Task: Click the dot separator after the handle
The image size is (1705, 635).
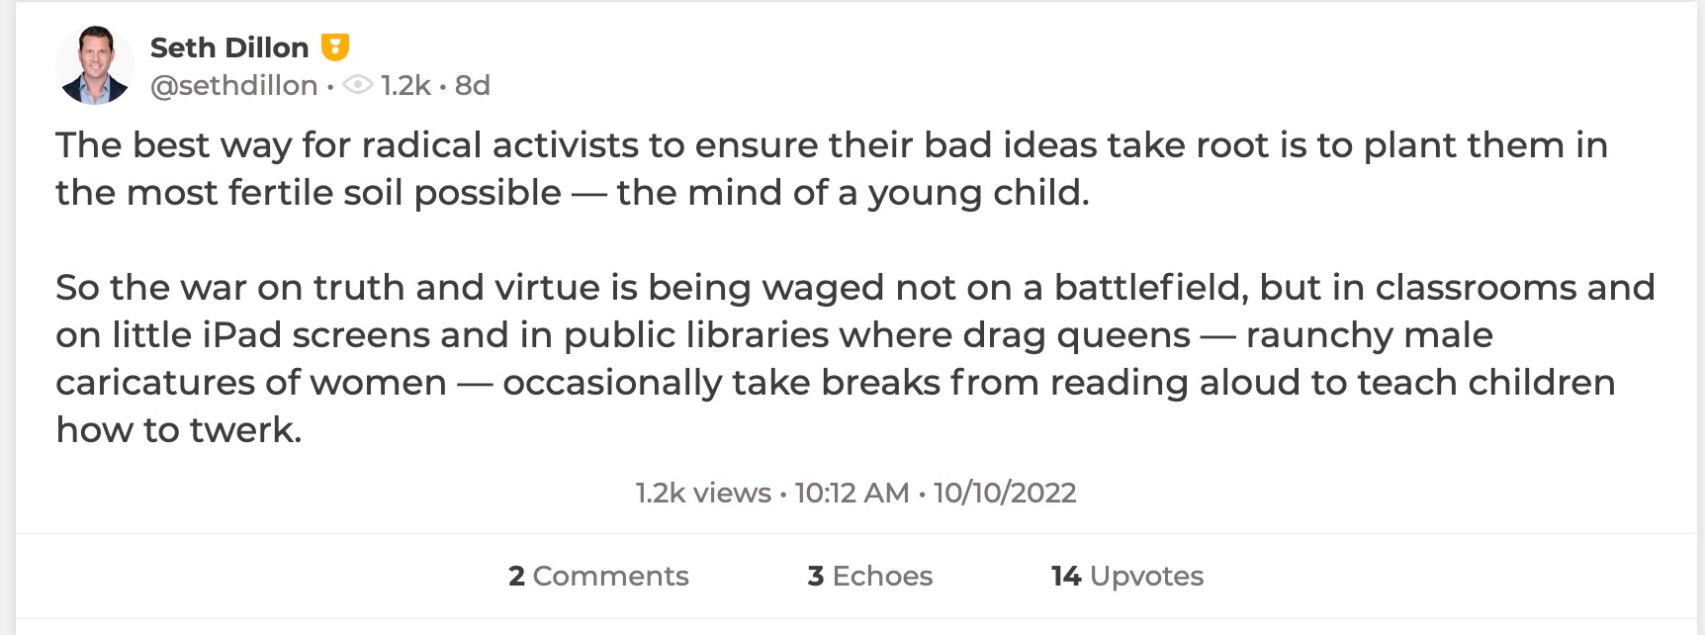Action: coord(330,86)
